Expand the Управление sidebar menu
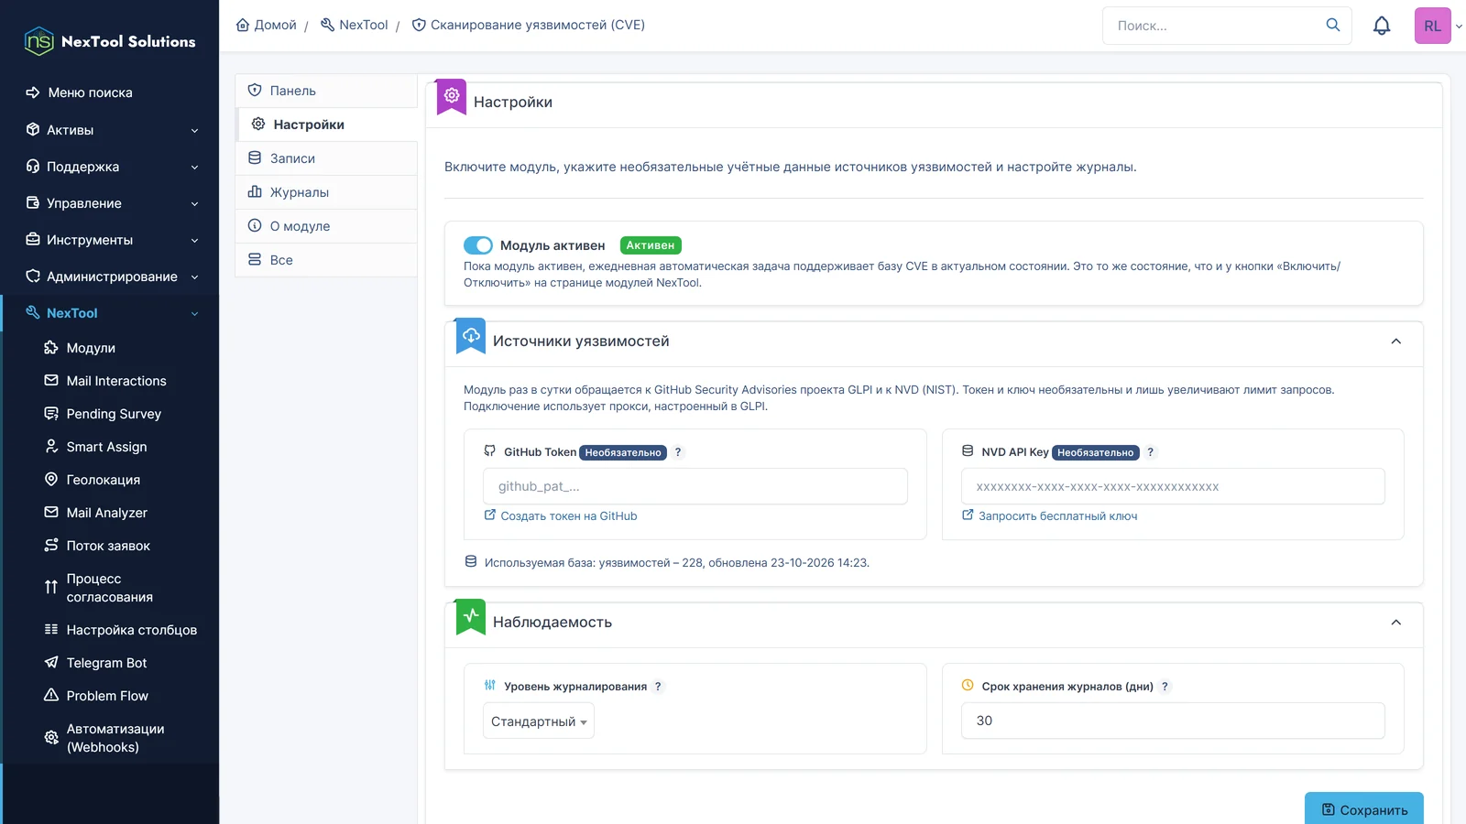This screenshot has width=1466, height=824. click(110, 203)
